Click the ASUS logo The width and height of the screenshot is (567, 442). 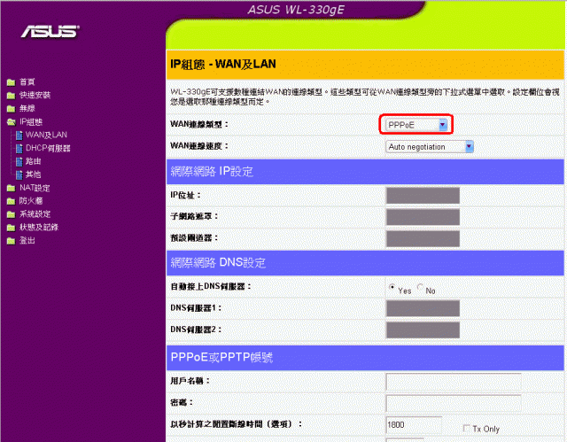[50, 31]
